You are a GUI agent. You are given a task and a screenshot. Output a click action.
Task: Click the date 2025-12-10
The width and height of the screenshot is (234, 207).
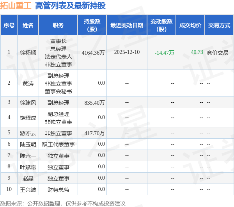coord(127,52)
